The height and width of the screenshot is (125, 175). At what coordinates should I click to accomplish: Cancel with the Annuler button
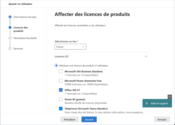click(x=162, y=119)
